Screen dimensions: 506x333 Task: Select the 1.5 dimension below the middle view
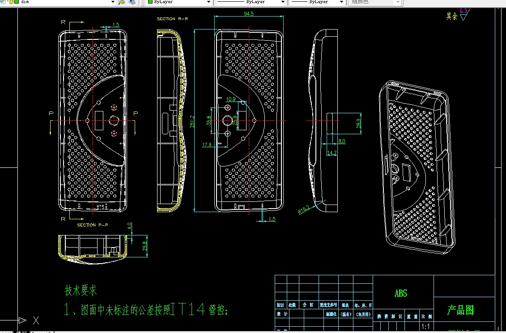[272, 219]
